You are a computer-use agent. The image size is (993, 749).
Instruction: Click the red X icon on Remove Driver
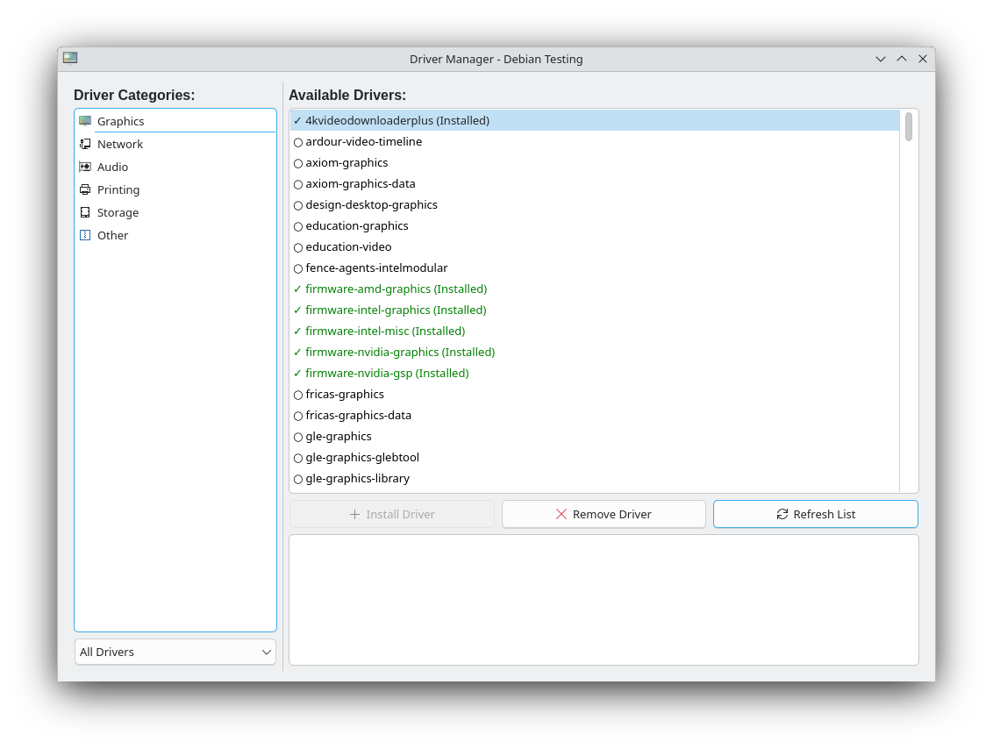point(561,514)
